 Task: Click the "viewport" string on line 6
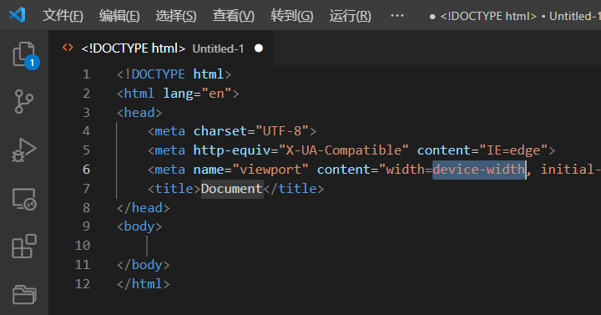click(270, 170)
